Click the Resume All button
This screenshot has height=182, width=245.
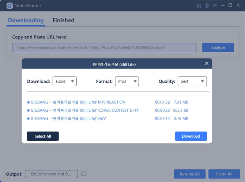(190, 174)
